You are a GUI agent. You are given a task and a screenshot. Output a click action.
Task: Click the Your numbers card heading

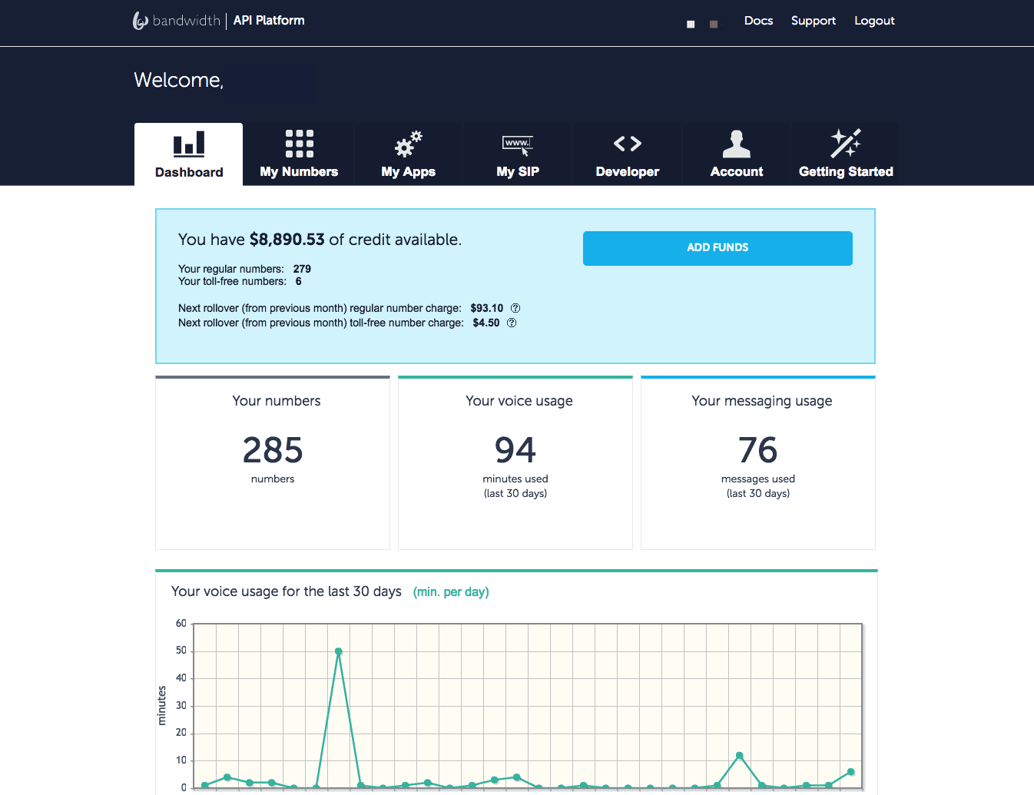click(277, 401)
